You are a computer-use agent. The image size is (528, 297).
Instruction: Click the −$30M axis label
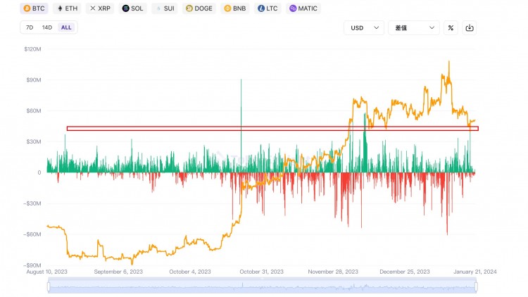(x=32, y=203)
